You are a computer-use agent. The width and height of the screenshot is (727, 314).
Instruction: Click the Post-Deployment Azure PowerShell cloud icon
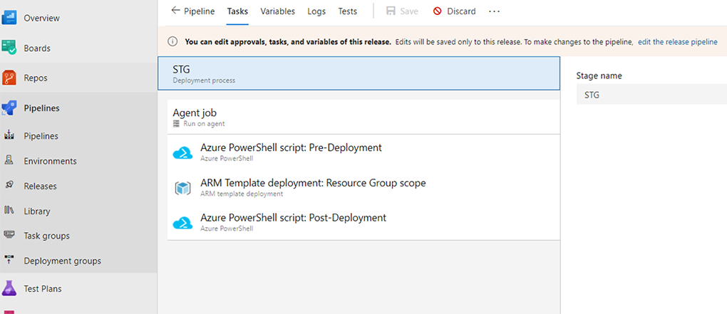click(x=182, y=223)
